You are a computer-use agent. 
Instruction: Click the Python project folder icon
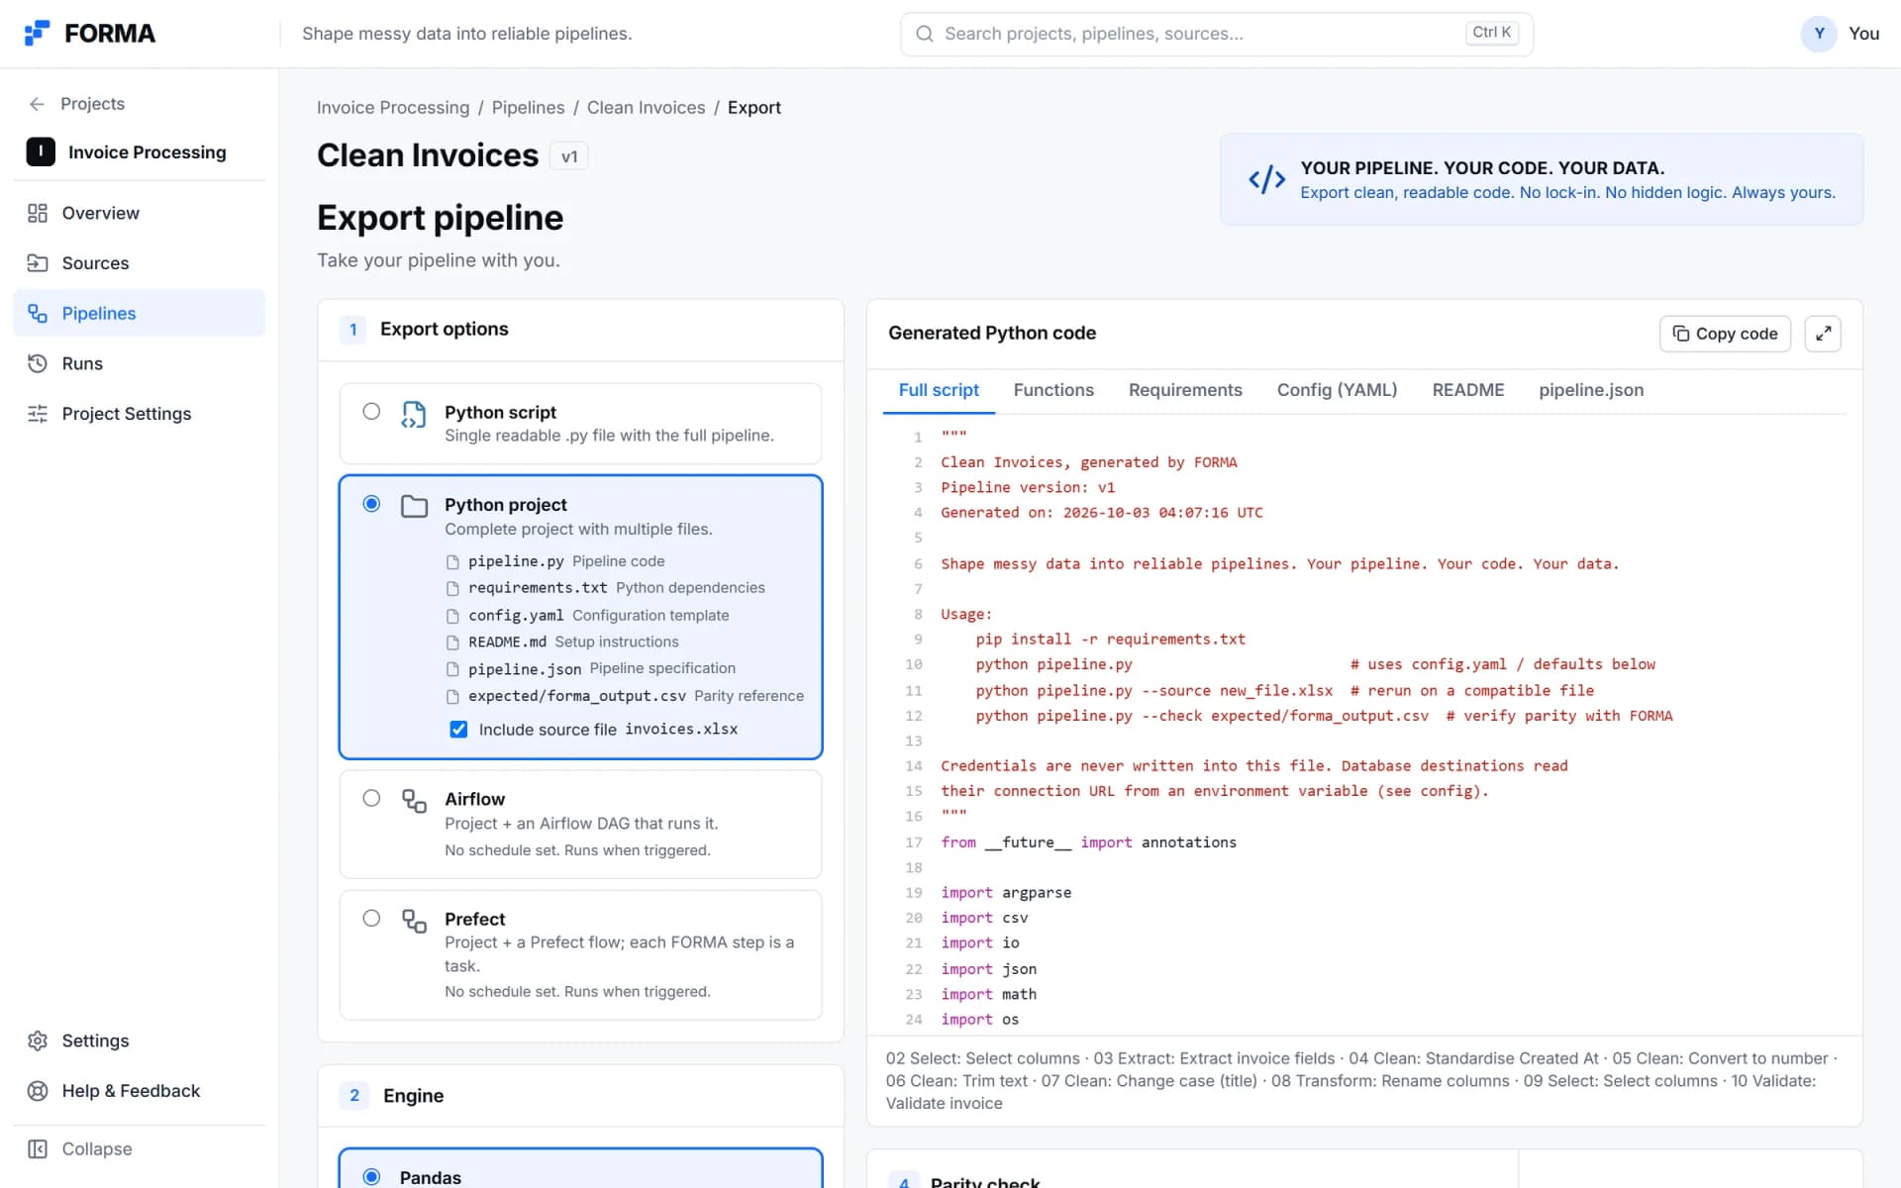414,507
